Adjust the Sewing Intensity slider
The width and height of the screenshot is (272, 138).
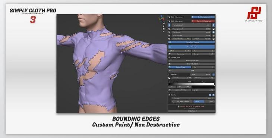(192, 29)
